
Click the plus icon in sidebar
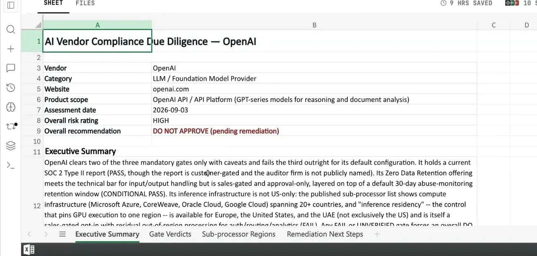(11, 49)
